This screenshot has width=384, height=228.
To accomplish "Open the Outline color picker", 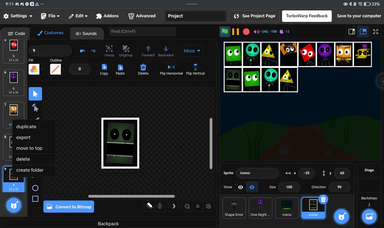I will [57, 69].
